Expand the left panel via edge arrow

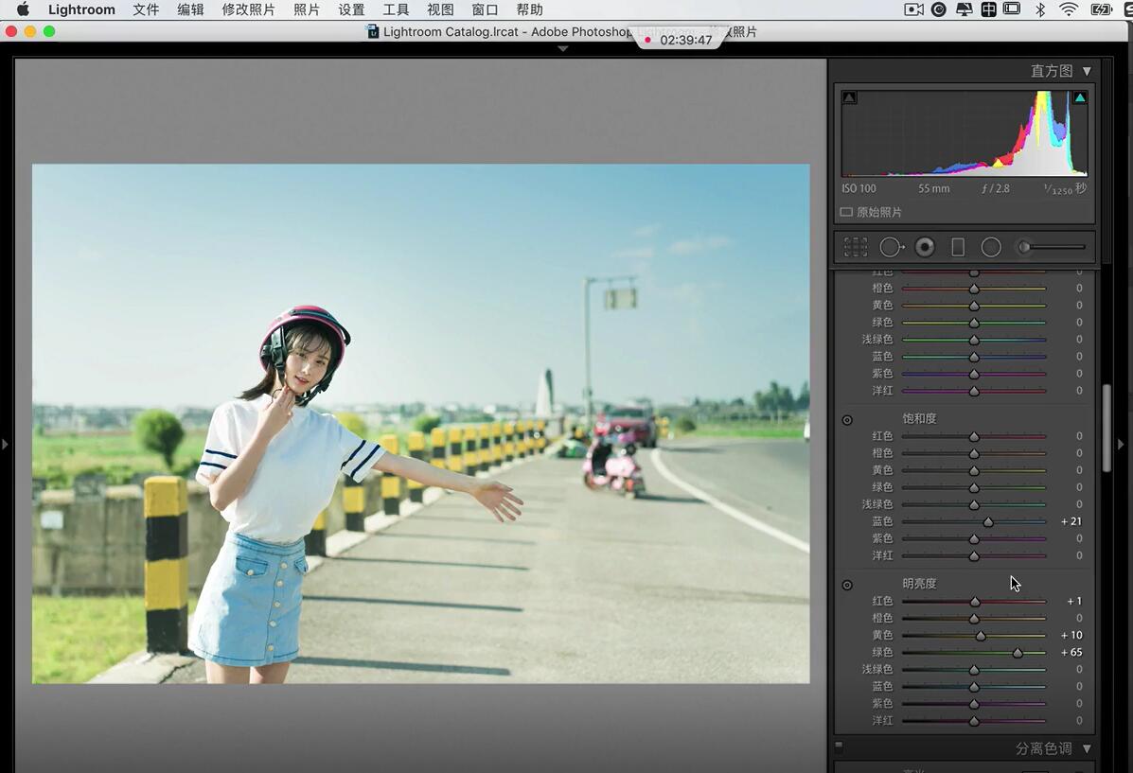[5, 444]
